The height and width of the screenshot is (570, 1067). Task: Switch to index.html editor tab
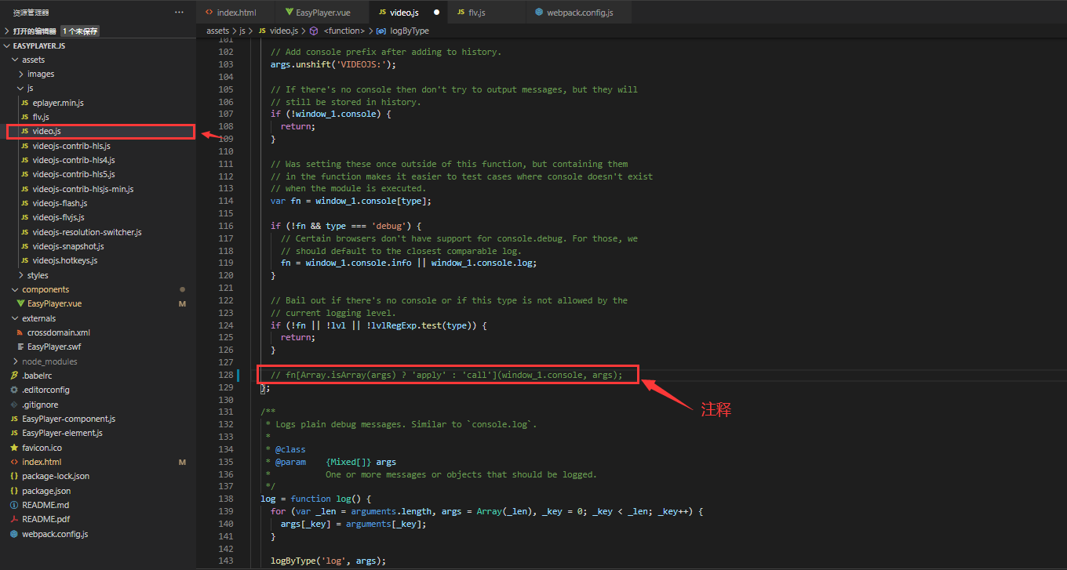[x=235, y=13]
